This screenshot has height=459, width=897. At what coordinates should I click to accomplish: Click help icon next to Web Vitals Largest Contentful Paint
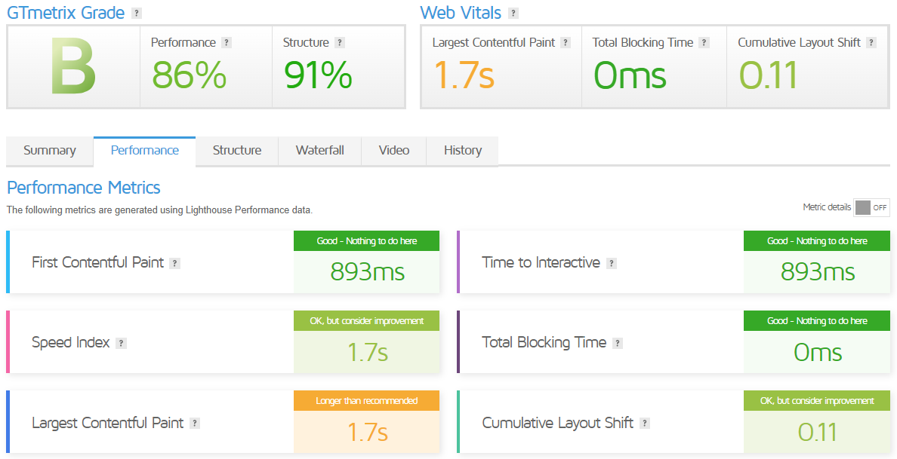[x=566, y=43]
